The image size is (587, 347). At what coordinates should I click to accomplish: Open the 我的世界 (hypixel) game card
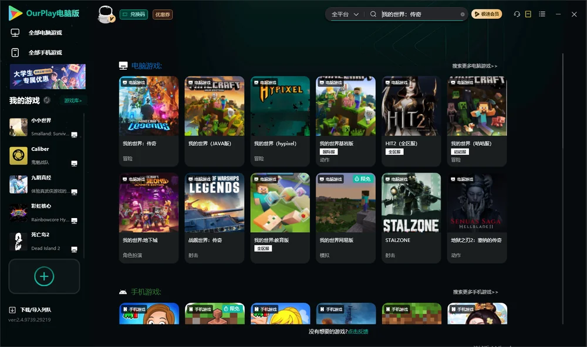pos(280,121)
